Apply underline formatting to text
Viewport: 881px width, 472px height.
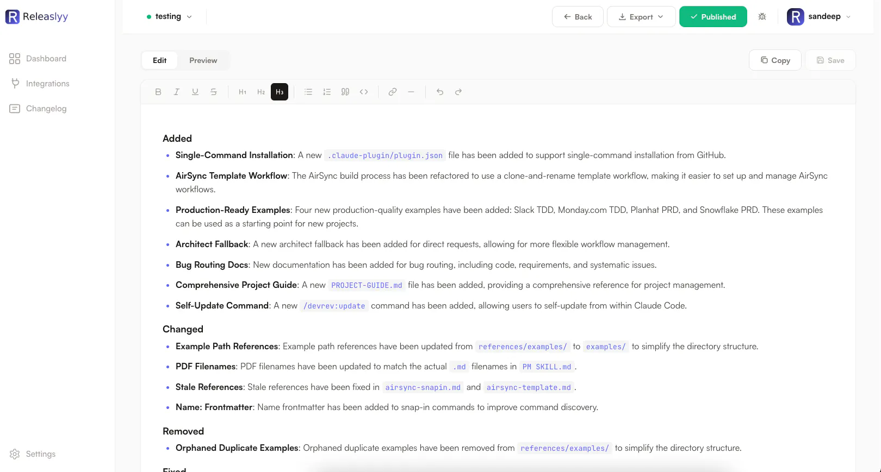tap(195, 92)
